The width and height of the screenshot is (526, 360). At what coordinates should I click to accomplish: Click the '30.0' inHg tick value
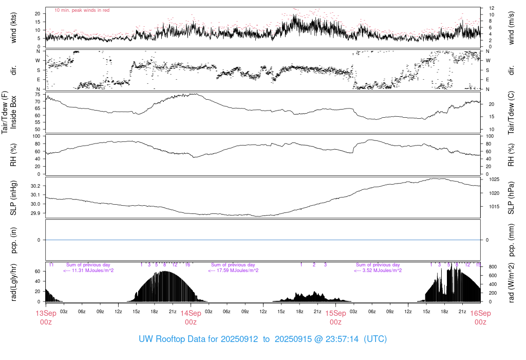35,204
